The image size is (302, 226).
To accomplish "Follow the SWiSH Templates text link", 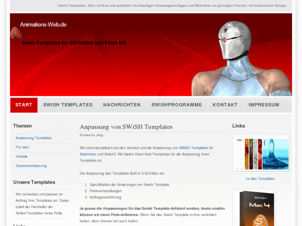I will tap(194, 148).
